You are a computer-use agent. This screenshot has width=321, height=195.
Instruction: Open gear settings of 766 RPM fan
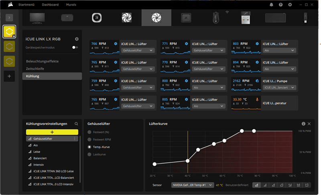pyautogui.click(x=116, y=44)
